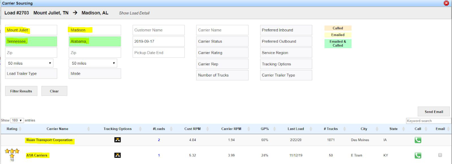Edit origin state field Tennessee

coord(31,41)
